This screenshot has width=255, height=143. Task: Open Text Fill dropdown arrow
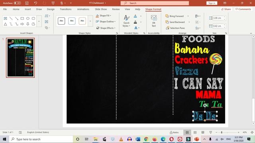(x=141, y=16)
